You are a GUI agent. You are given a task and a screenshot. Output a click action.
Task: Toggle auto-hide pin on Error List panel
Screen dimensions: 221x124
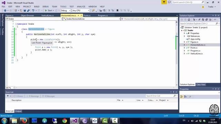(173, 92)
